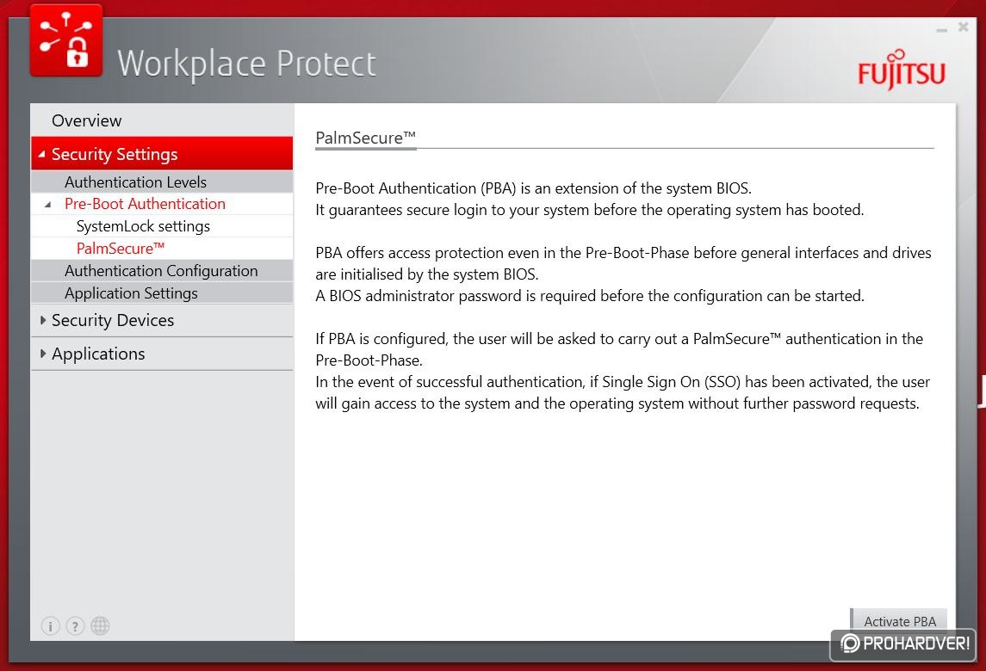Screen dimensions: 986x671
Task: Click the line 'PBA offers access protection even'
Action: tap(623, 253)
